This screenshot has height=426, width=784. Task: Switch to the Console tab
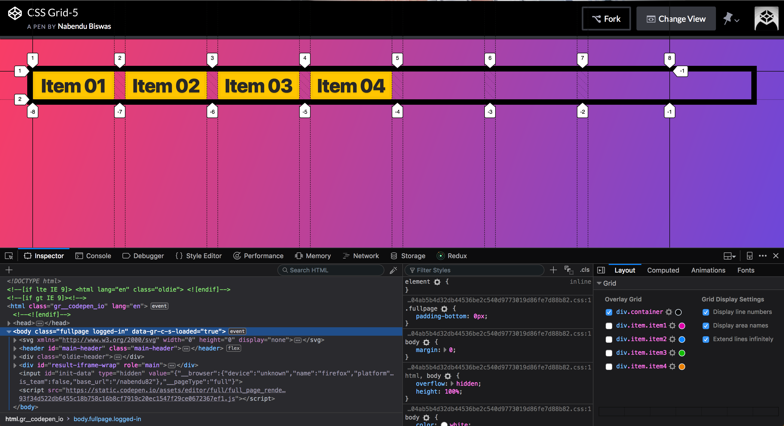[x=93, y=256]
